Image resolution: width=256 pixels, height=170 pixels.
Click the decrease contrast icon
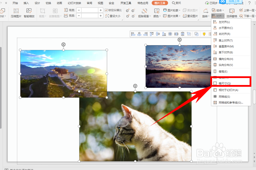133,10
